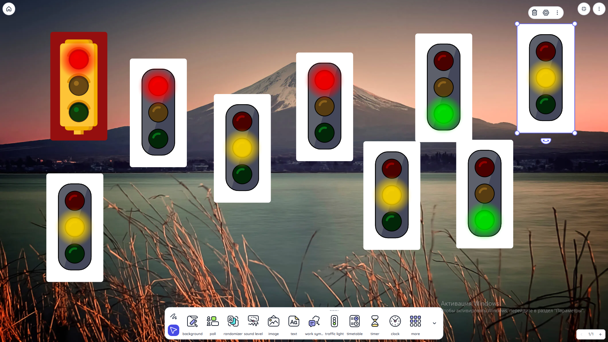Screen dimensions: 608x342
Task: Select the pen drawing tool
Action: [174, 316]
